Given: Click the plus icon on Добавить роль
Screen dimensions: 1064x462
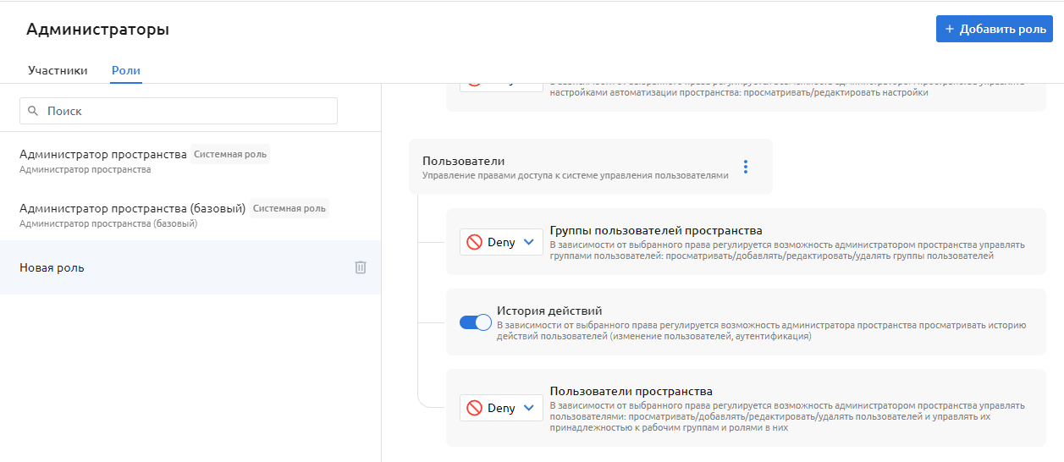Looking at the screenshot, I should coord(949,29).
